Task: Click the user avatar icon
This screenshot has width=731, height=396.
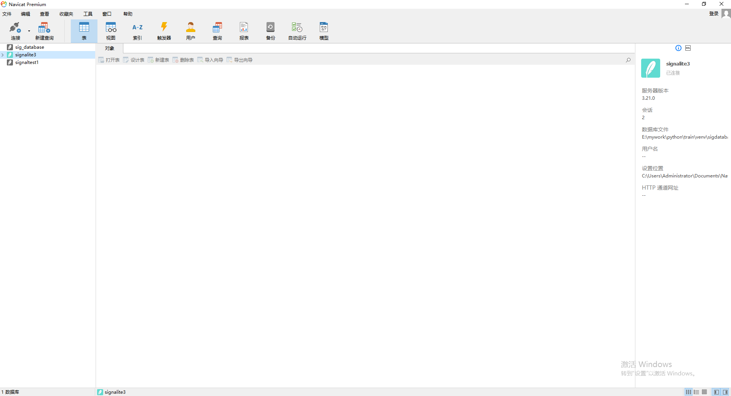Action: 726,14
